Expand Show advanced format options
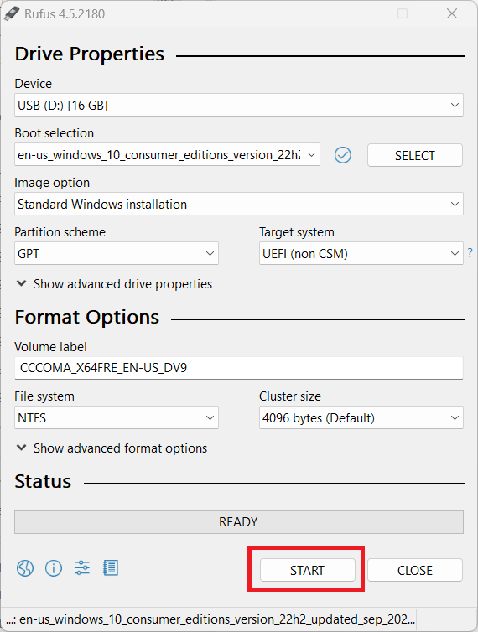 [x=112, y=448]
